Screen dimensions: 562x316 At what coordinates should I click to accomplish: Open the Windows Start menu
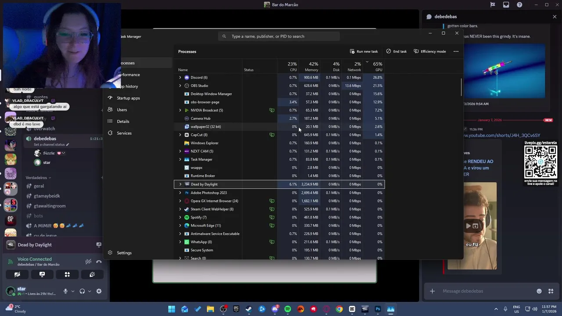pos(172,309)
